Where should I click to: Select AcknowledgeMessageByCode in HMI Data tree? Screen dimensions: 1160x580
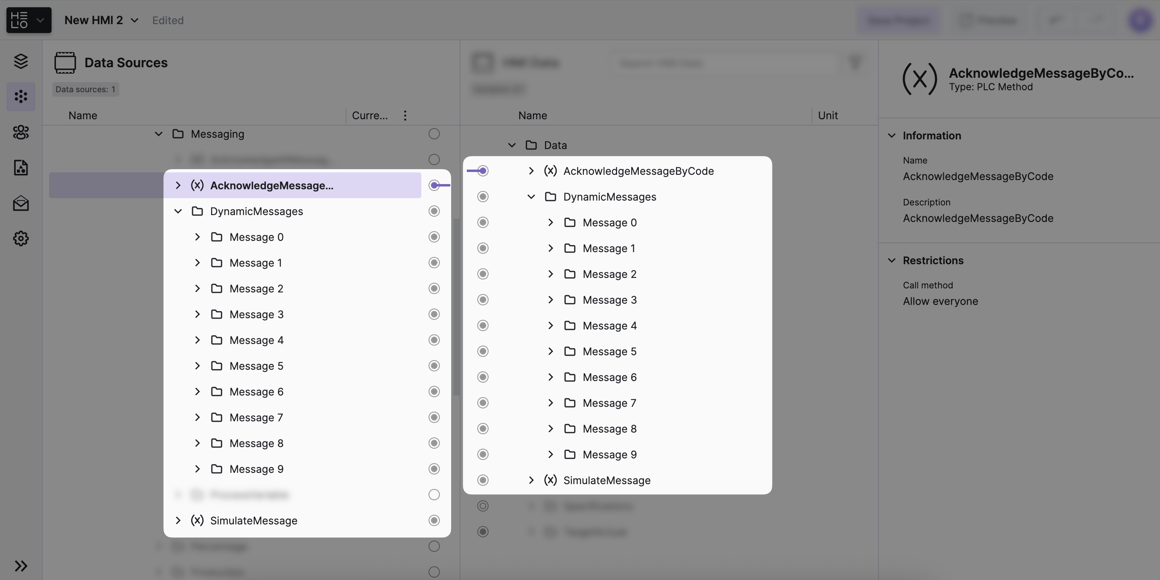coord(638,171)
